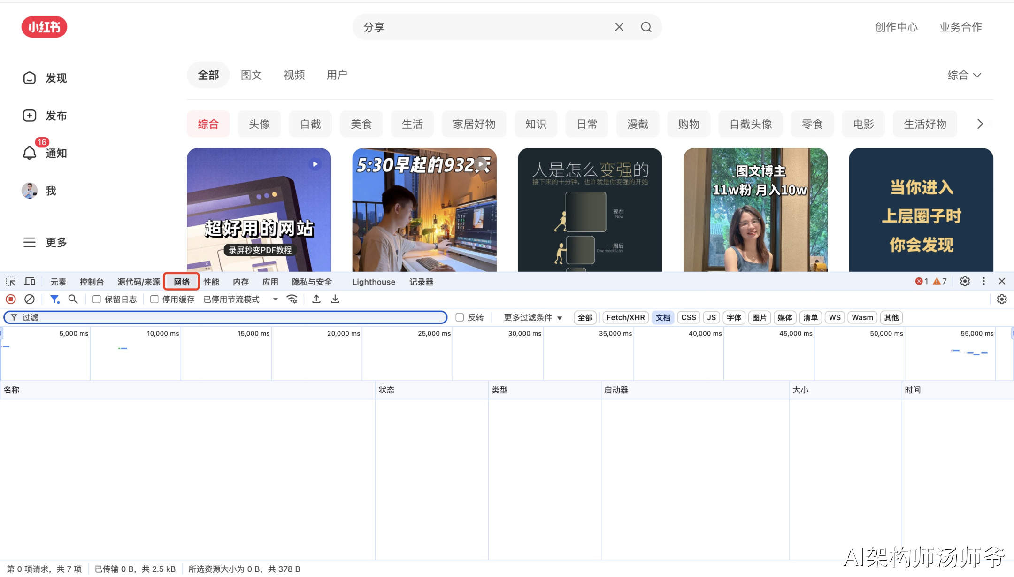Image resolution: width=1014 pixels, height=577 pixels.
Task: Open the 创作中心 link
Action: pos(896,27)
